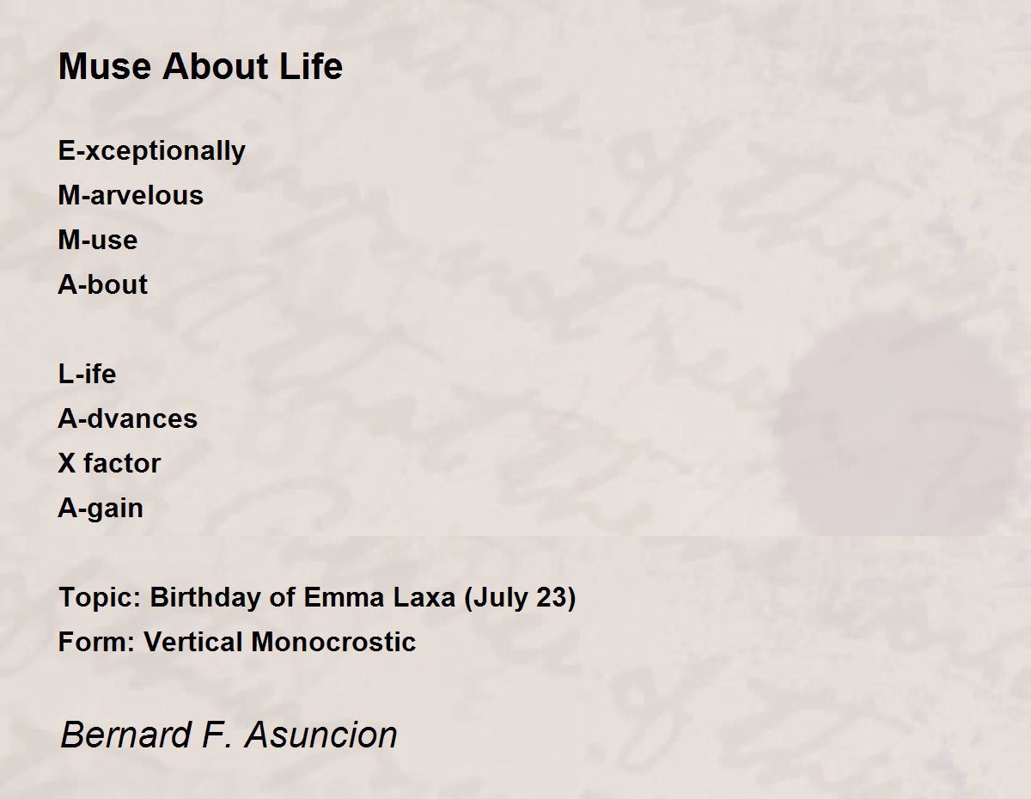Click the Form: Vertical Monocrostic line
1031x799 pixels.
click(237, 642)
